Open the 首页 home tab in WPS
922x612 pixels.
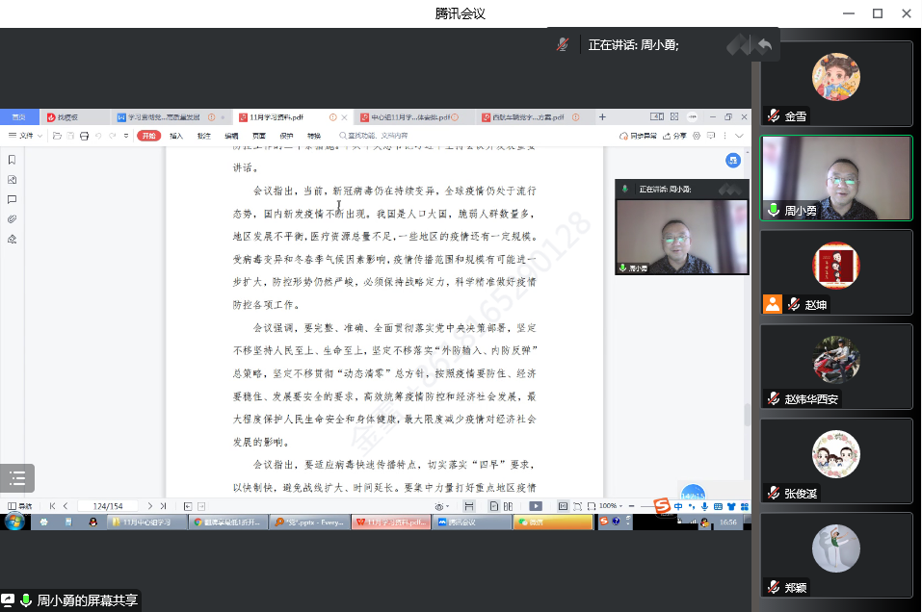point(19,117)
